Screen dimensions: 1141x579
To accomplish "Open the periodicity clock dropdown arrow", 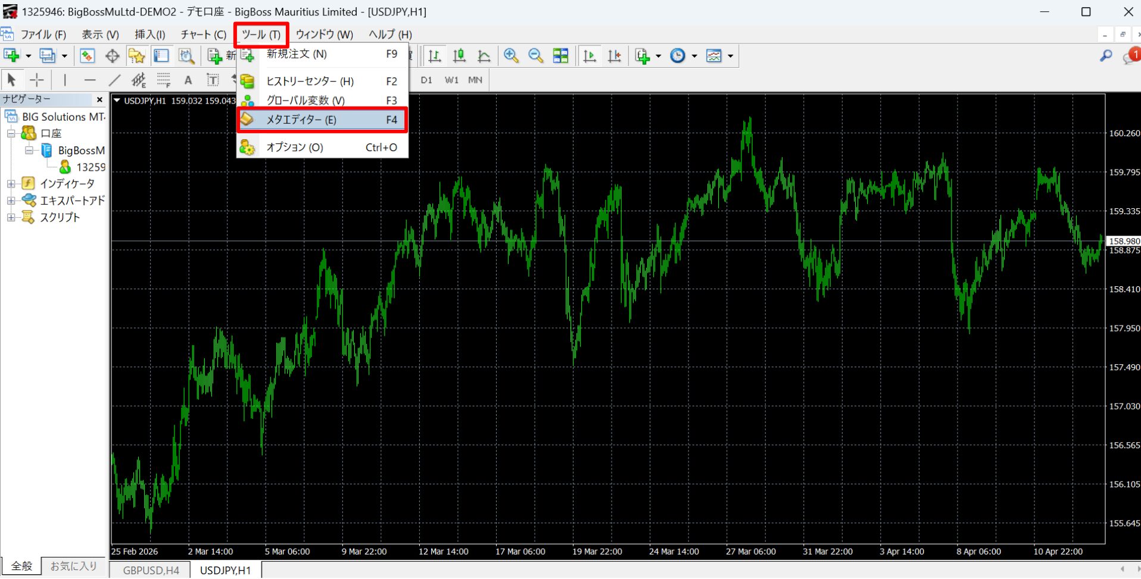I will [694, 57].
